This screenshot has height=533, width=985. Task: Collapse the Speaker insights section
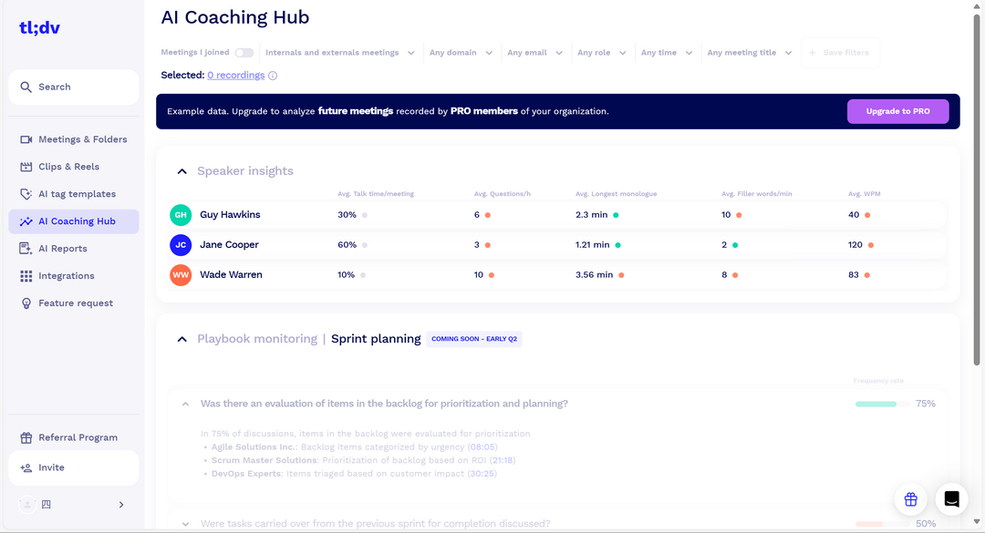(181, 170)
